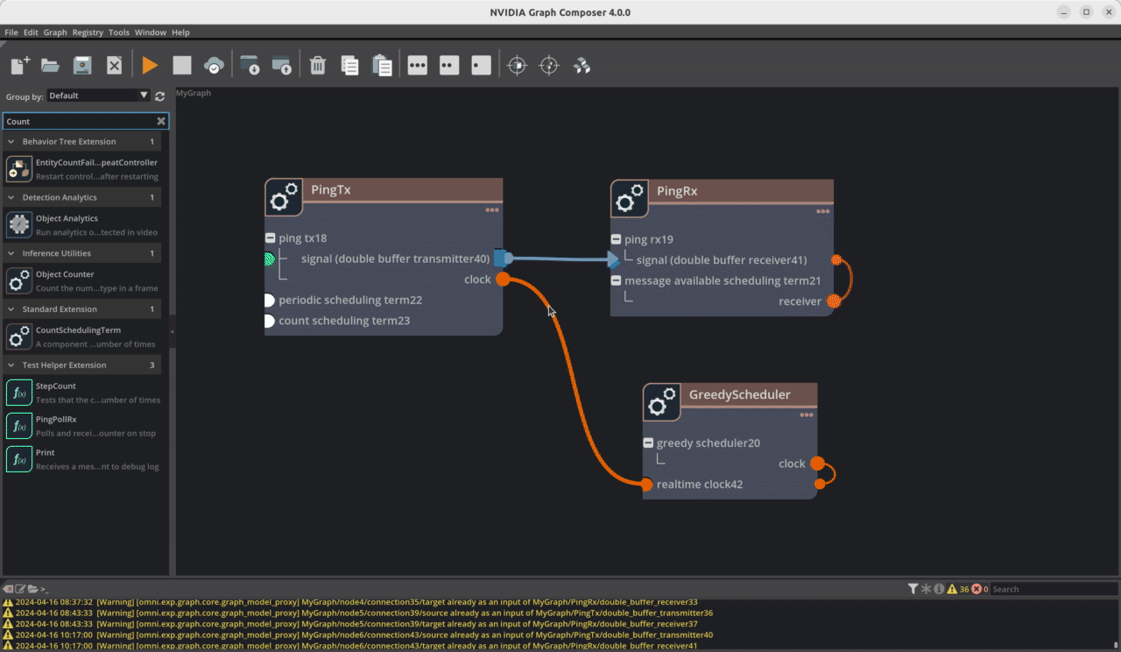1121x652 pixels.
Task: Click the count scheduling term23 port
Action: coord(270,322)
